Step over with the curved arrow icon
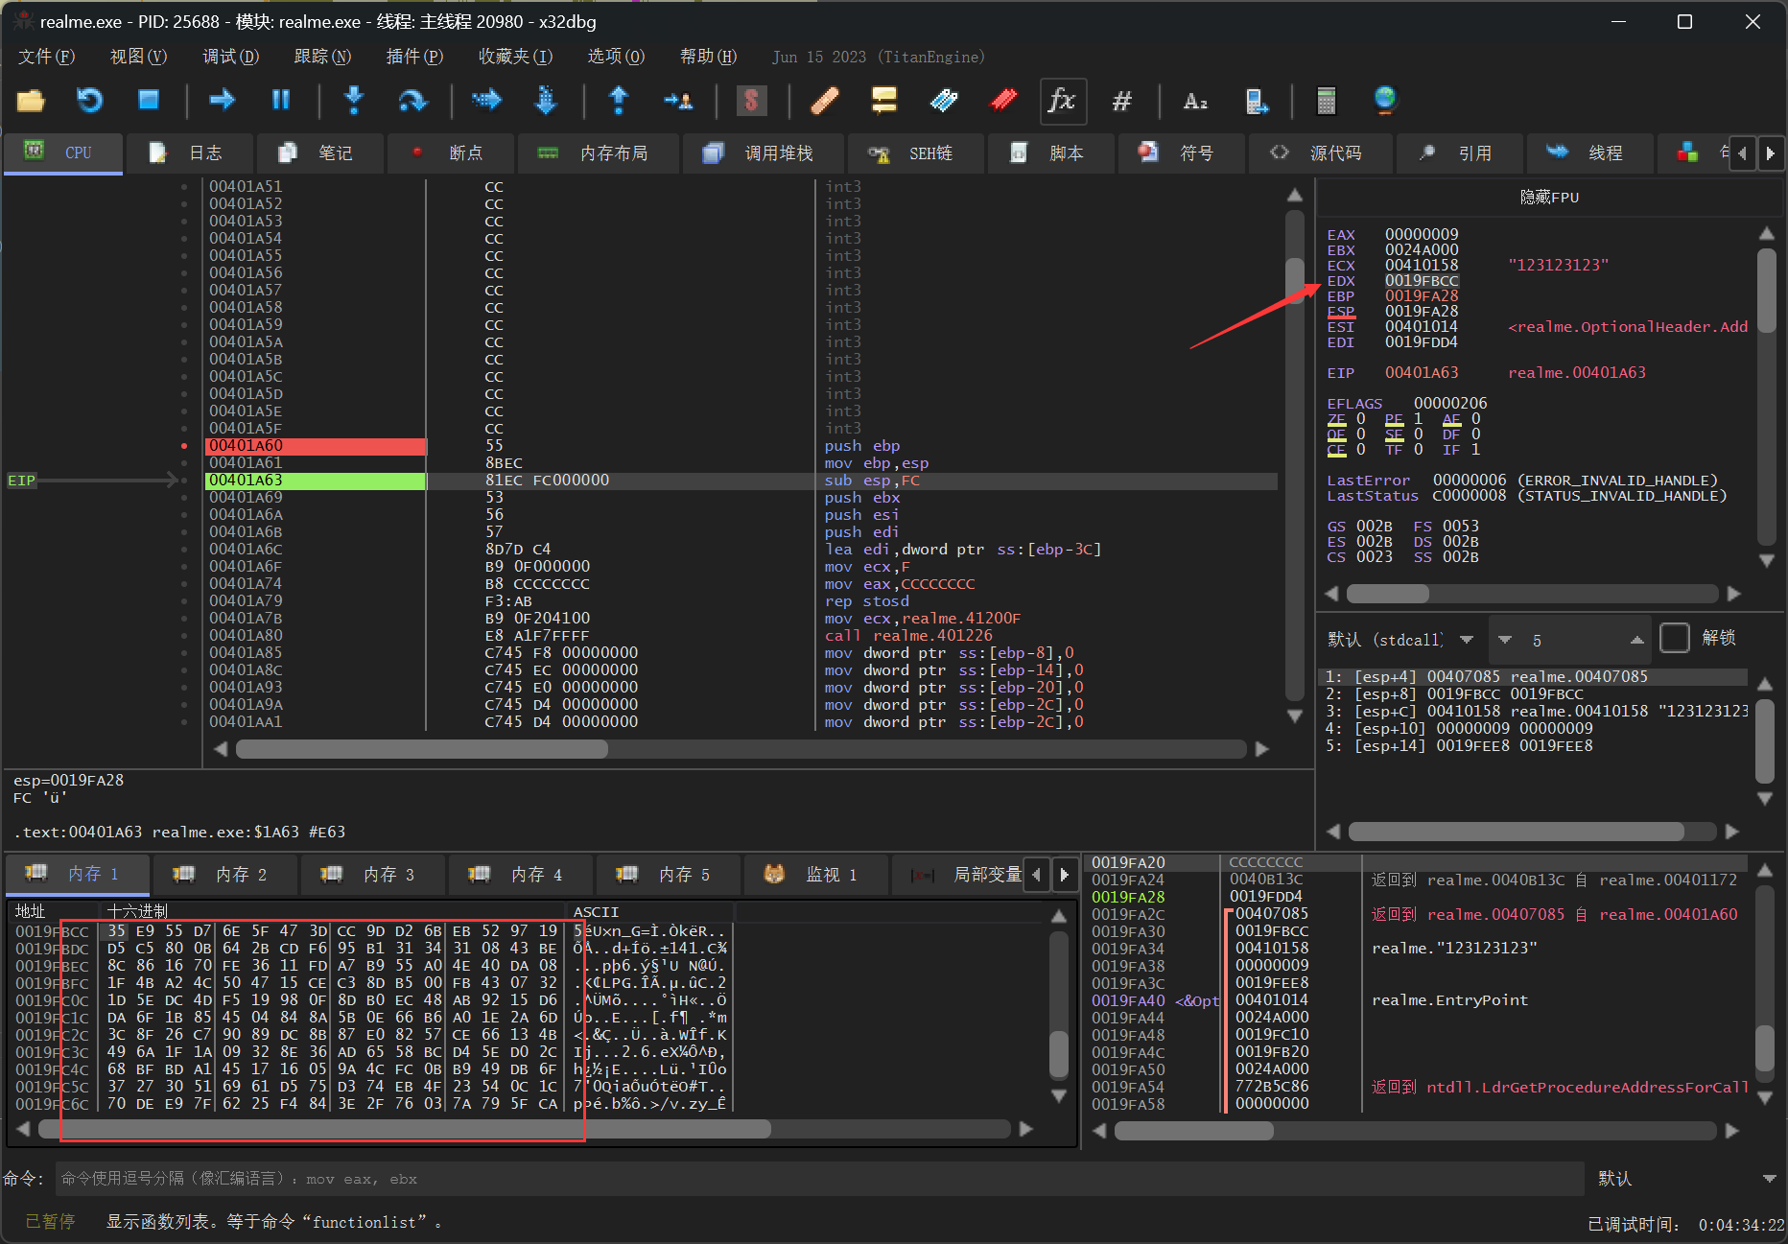Viewport: 1788px width, 1244px height. click(x=412, y=100)
